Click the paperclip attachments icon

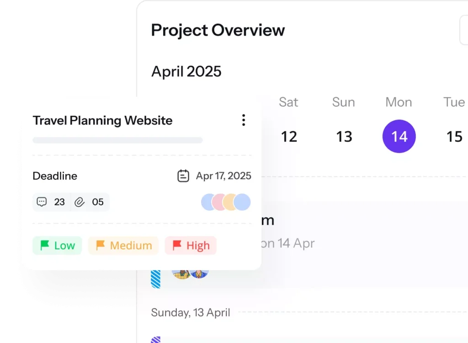[x=80, y=202]
